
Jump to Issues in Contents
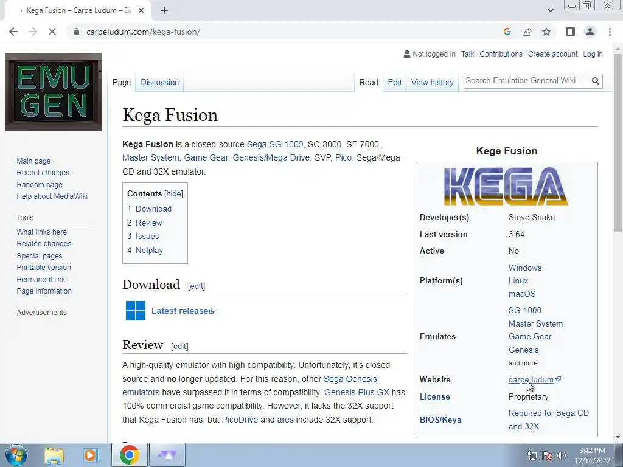[147, 237]
